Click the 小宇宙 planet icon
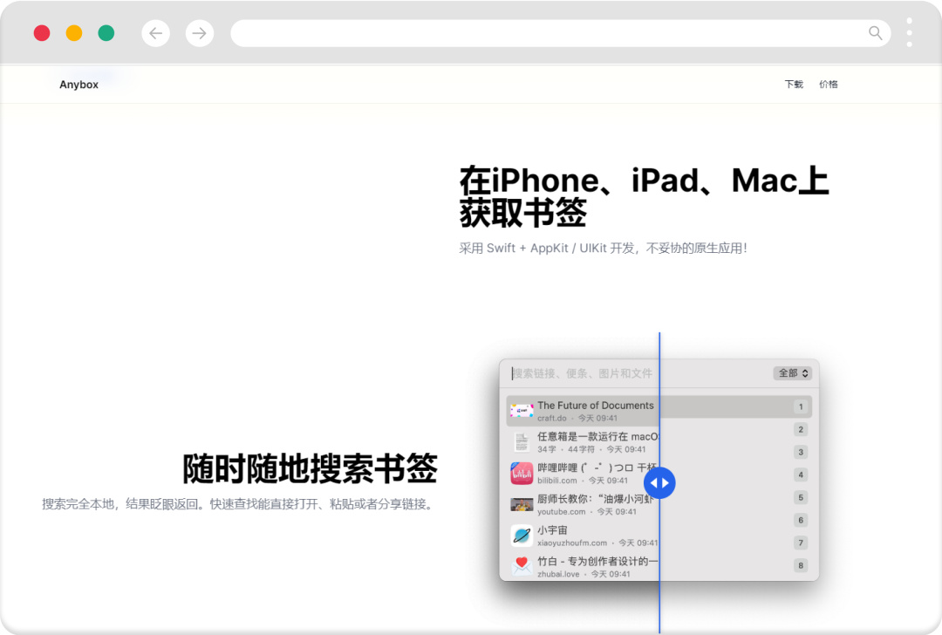 [522, 536]
